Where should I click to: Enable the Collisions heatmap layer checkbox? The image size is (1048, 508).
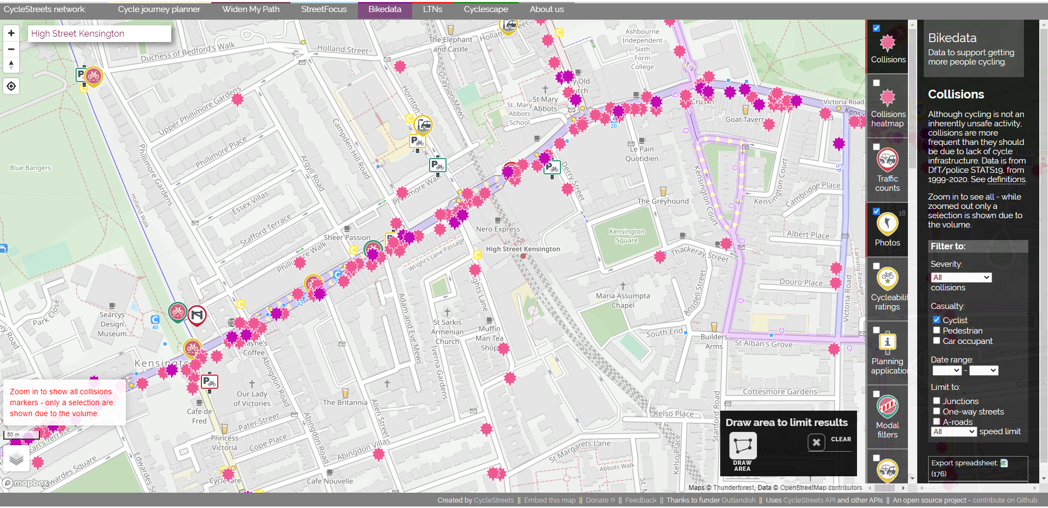click(876, 83)
